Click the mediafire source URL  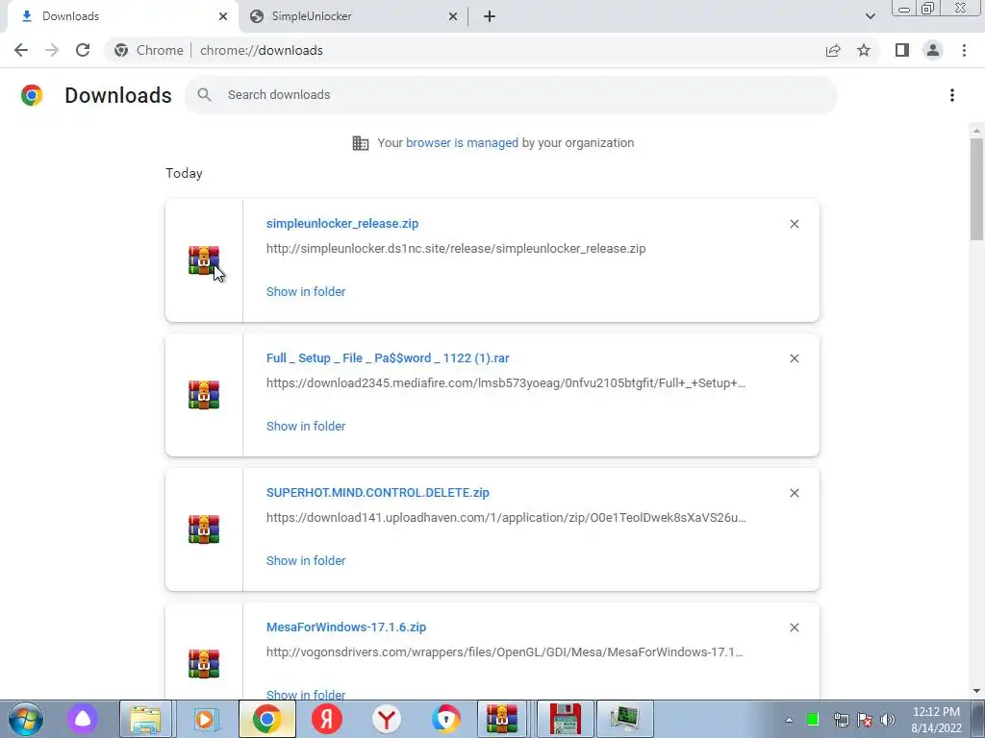coord(506,382)
